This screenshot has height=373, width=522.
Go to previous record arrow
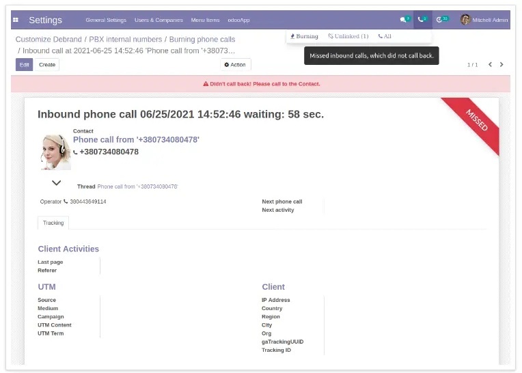coord(490,65)
